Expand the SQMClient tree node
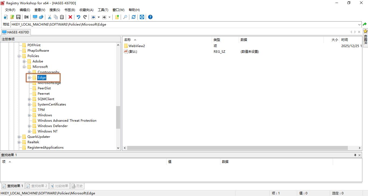This screenshot has height=196, width=368. click(29, 99)
